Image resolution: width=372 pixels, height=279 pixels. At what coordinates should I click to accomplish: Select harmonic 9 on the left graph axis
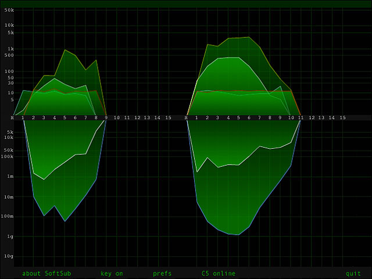[106, 117]
